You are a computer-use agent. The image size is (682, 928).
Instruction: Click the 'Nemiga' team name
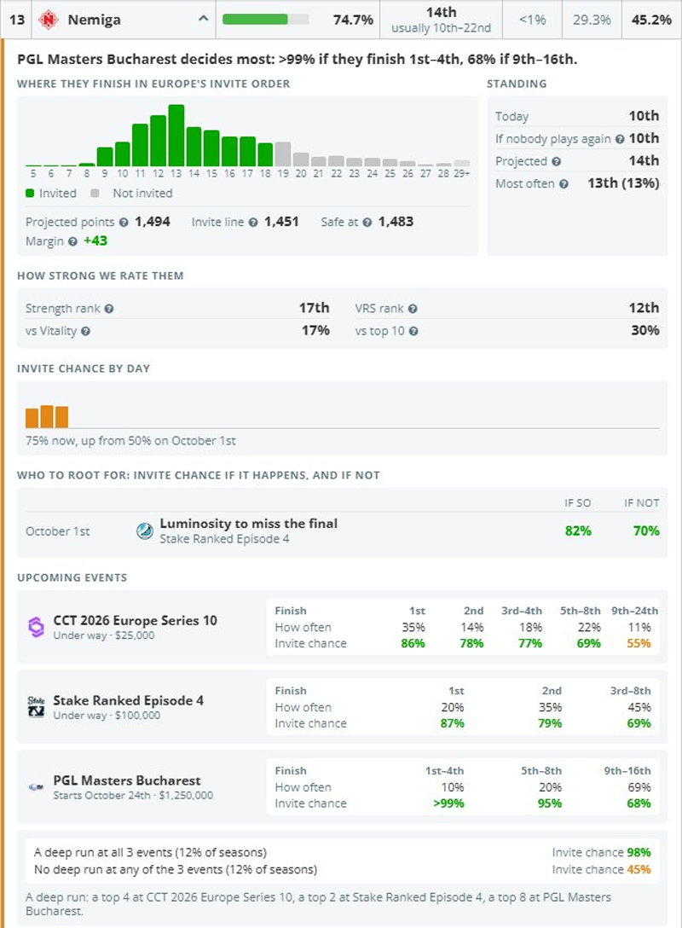94,20
